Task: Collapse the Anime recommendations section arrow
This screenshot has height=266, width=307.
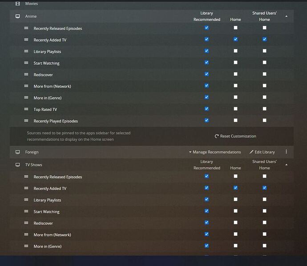Action: [286, 16]
